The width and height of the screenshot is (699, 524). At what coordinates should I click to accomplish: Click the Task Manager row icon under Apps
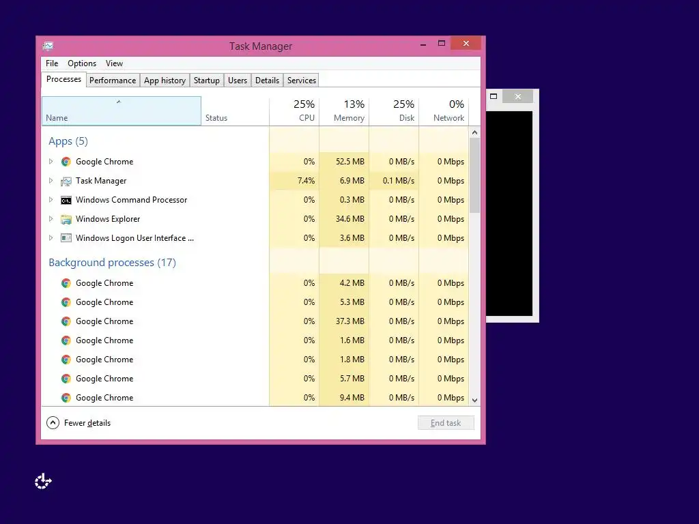pos(66,181)
